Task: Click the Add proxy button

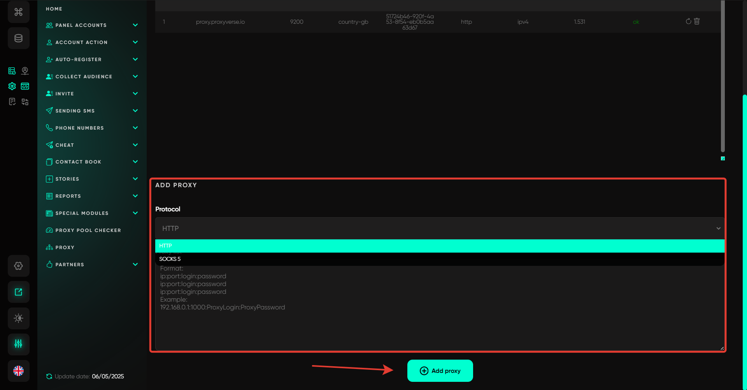Action: pos(440,371)
